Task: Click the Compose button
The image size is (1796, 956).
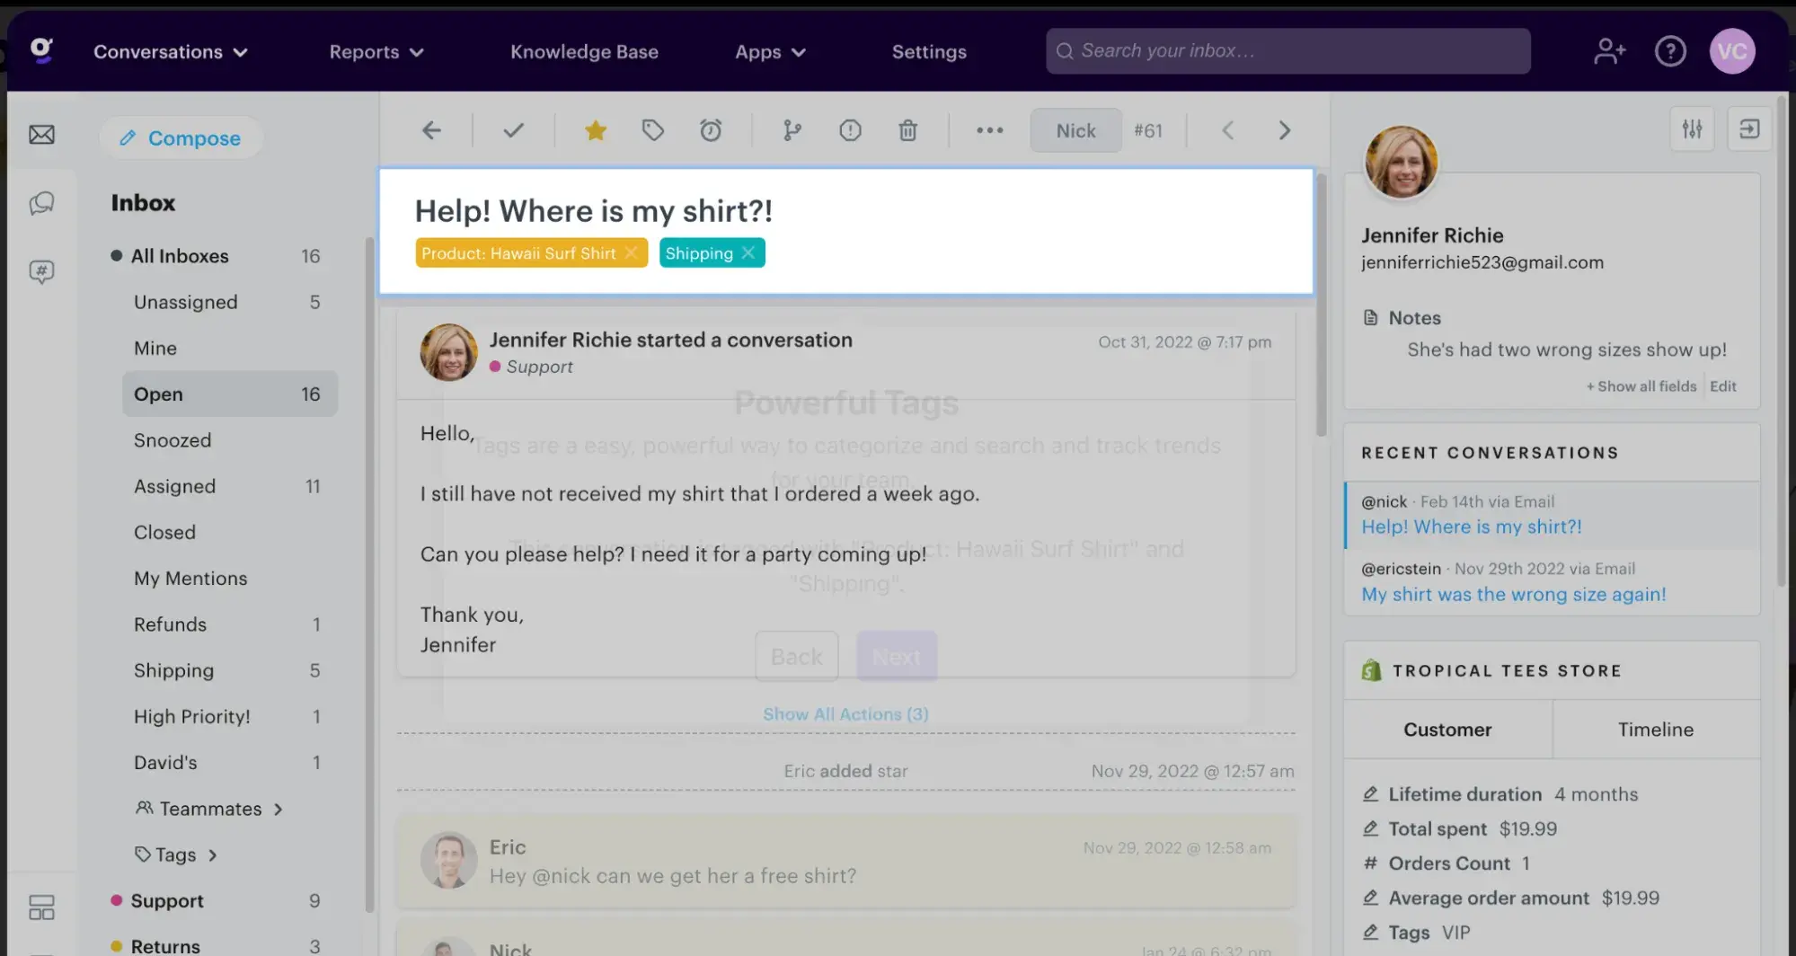Action: (x=181, y=137)
